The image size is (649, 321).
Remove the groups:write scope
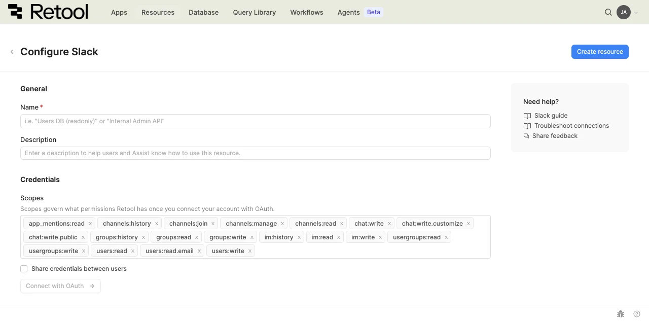[251, 237]
